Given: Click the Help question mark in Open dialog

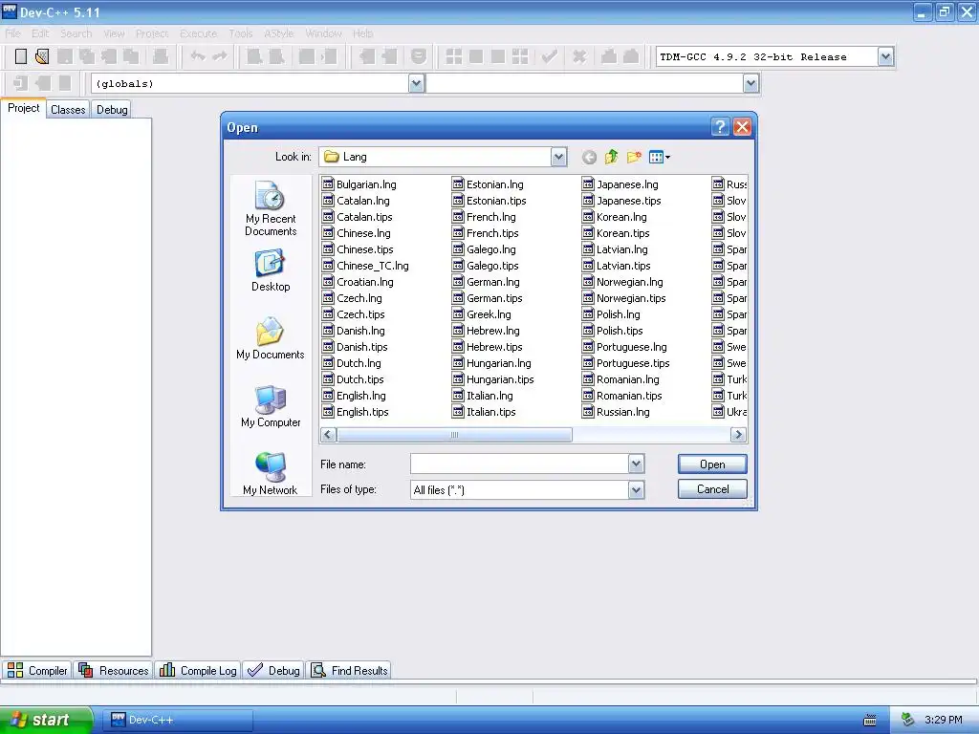Looking at the screenshot, I should (720, 127).
